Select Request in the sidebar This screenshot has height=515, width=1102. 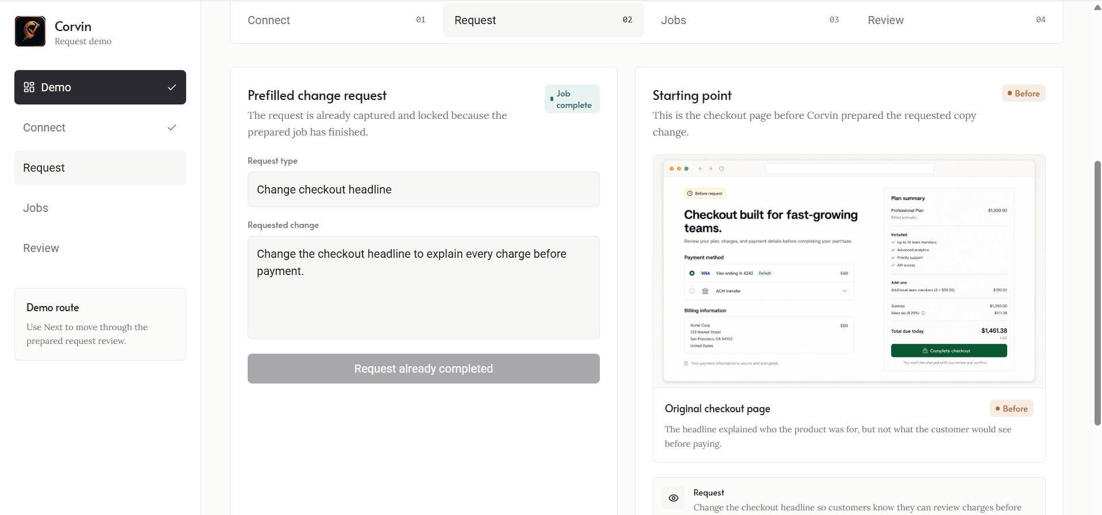[x=100, y=168]
